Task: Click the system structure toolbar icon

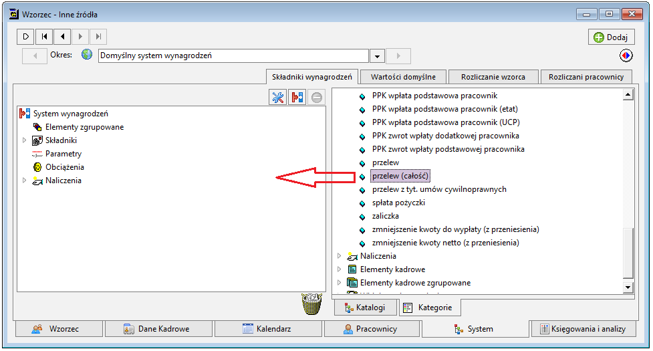Action: point(297,98)
